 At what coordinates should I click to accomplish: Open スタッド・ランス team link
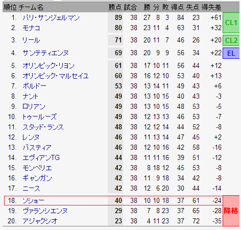coord(43,127)
